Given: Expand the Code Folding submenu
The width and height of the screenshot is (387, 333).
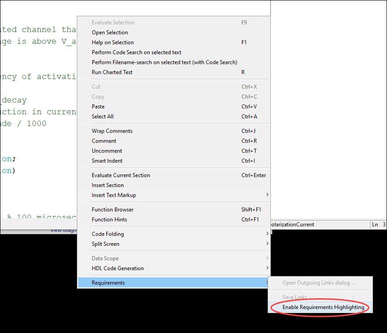Looking at the screenshot, I should [x=108, y=234].
